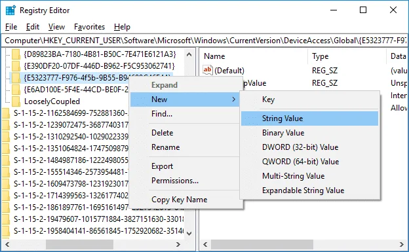The width and height of the screenshot is (409, 252).
Task: Create a new Key from the submenu
Action: tap(309, 99)
